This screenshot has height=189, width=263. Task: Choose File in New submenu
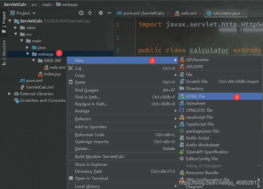220,74
